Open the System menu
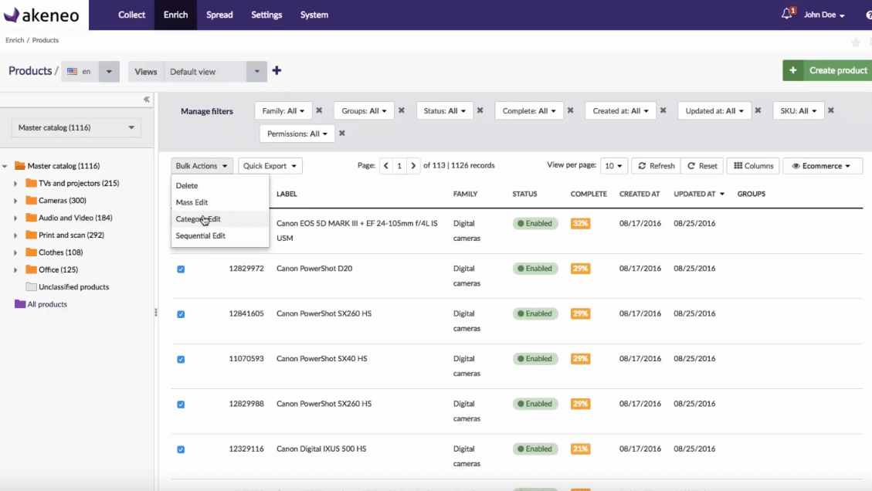This screenshot has width=872, height=491. (314, 15)
